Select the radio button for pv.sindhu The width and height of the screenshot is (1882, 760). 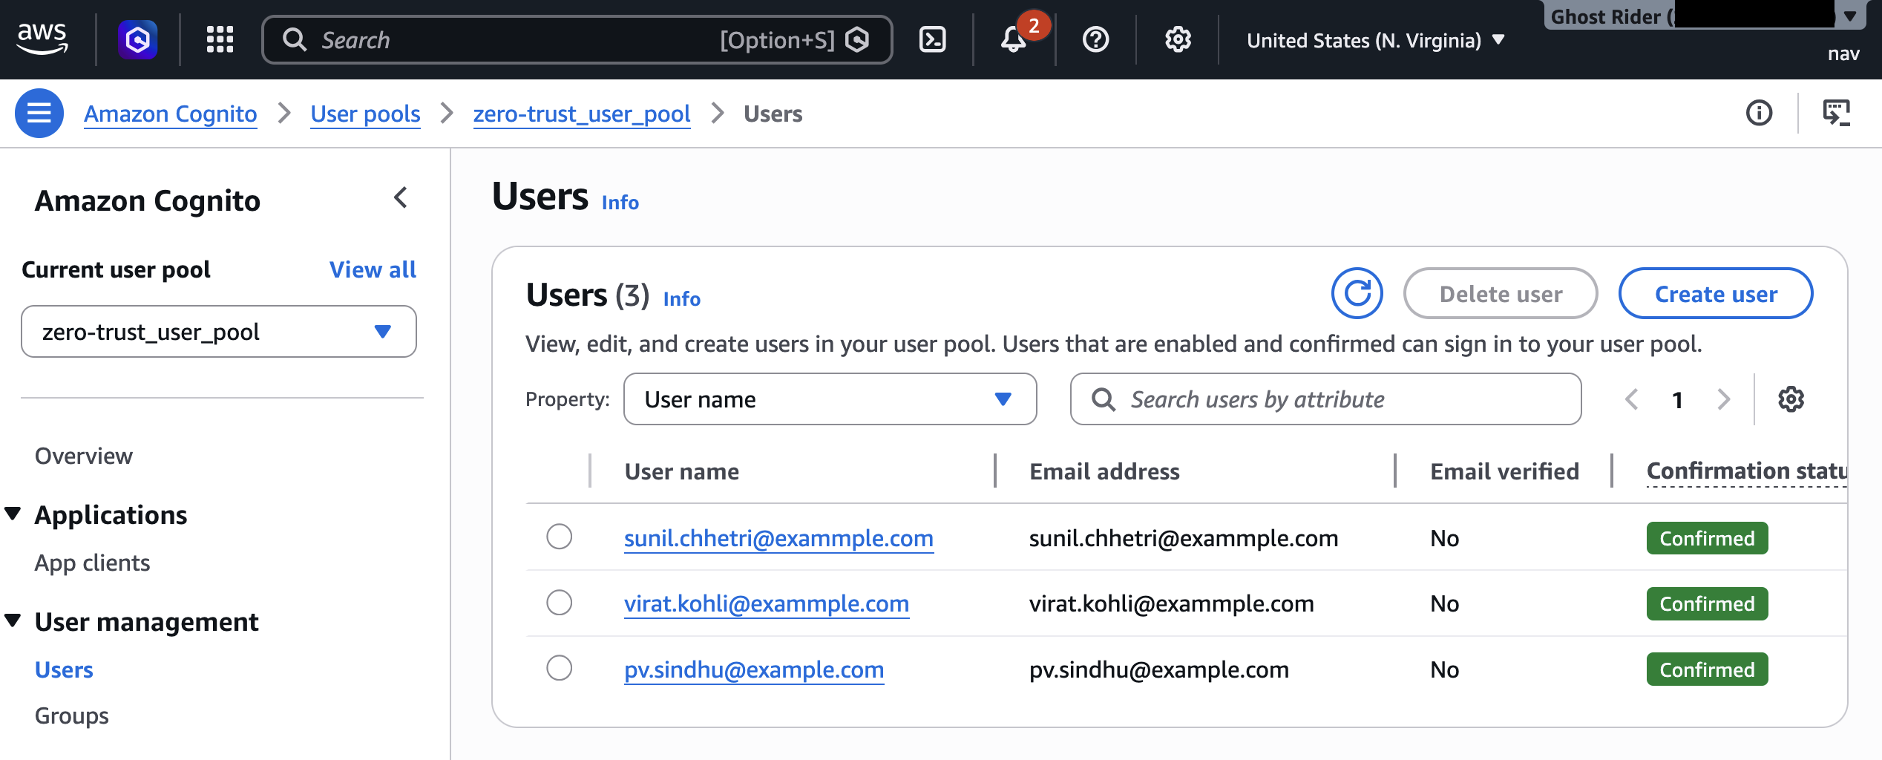click(x=559, y=668)
